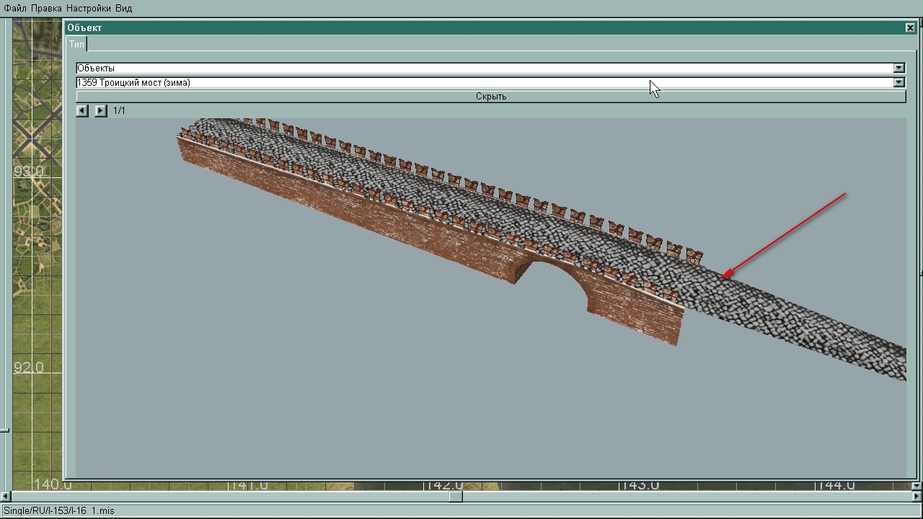Click the Объект dialog title bar

click(x=483, y=27)
